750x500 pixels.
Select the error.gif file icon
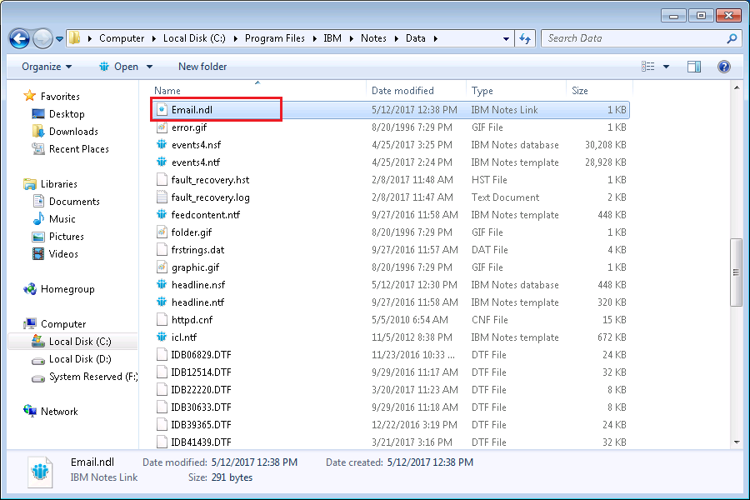[162, 127]
